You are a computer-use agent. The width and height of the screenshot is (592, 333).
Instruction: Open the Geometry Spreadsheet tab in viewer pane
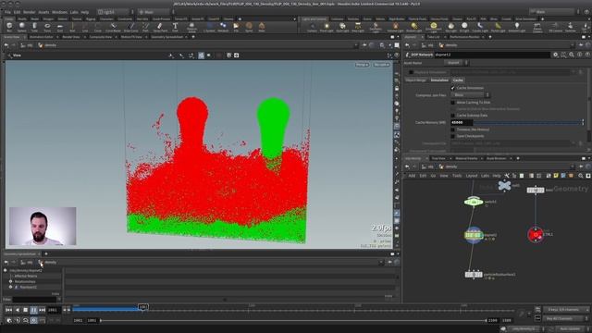(166, 37)
